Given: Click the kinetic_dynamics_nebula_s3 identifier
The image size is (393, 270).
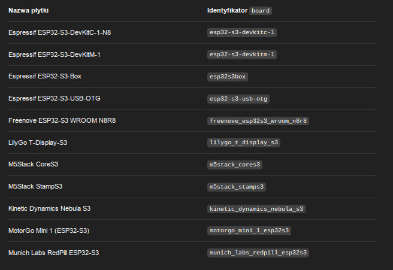Looking at the screenshot, I should (256, 209).
